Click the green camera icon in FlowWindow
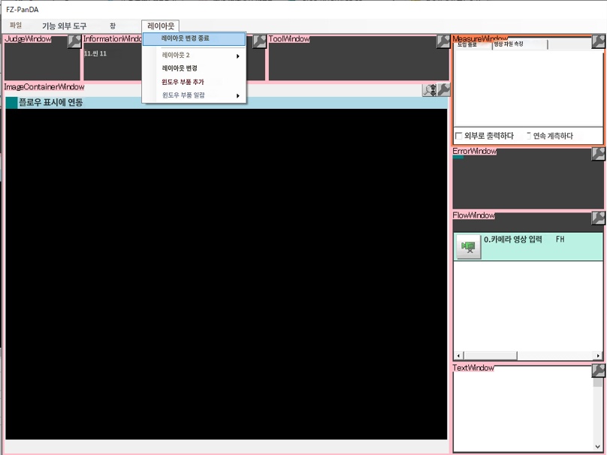The height and width of the screenshot is (455, 607). pyautogui.click(x=469, y=246)
